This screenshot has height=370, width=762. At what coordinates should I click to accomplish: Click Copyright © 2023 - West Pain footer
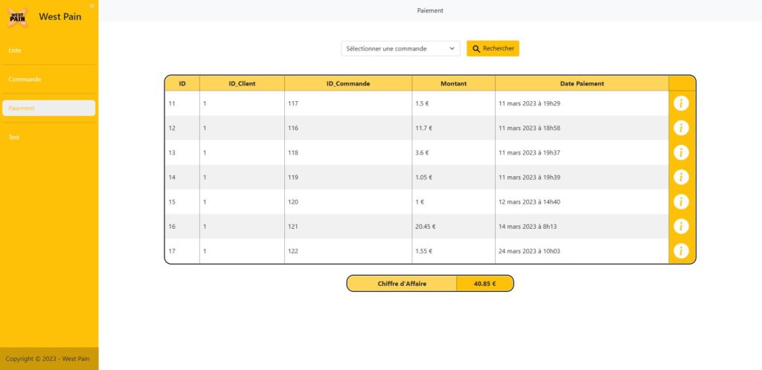[48, 359]
